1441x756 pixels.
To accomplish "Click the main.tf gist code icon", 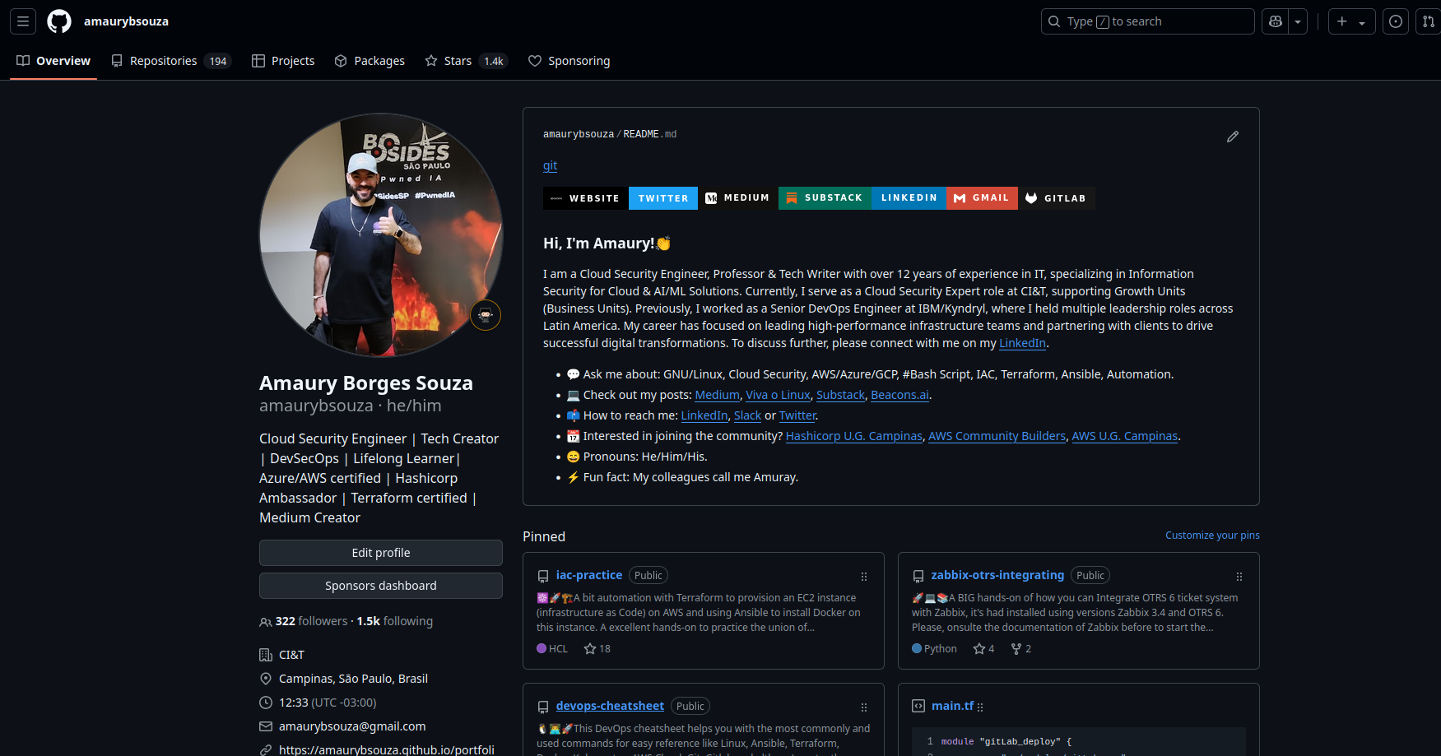I will pos(918,706).
